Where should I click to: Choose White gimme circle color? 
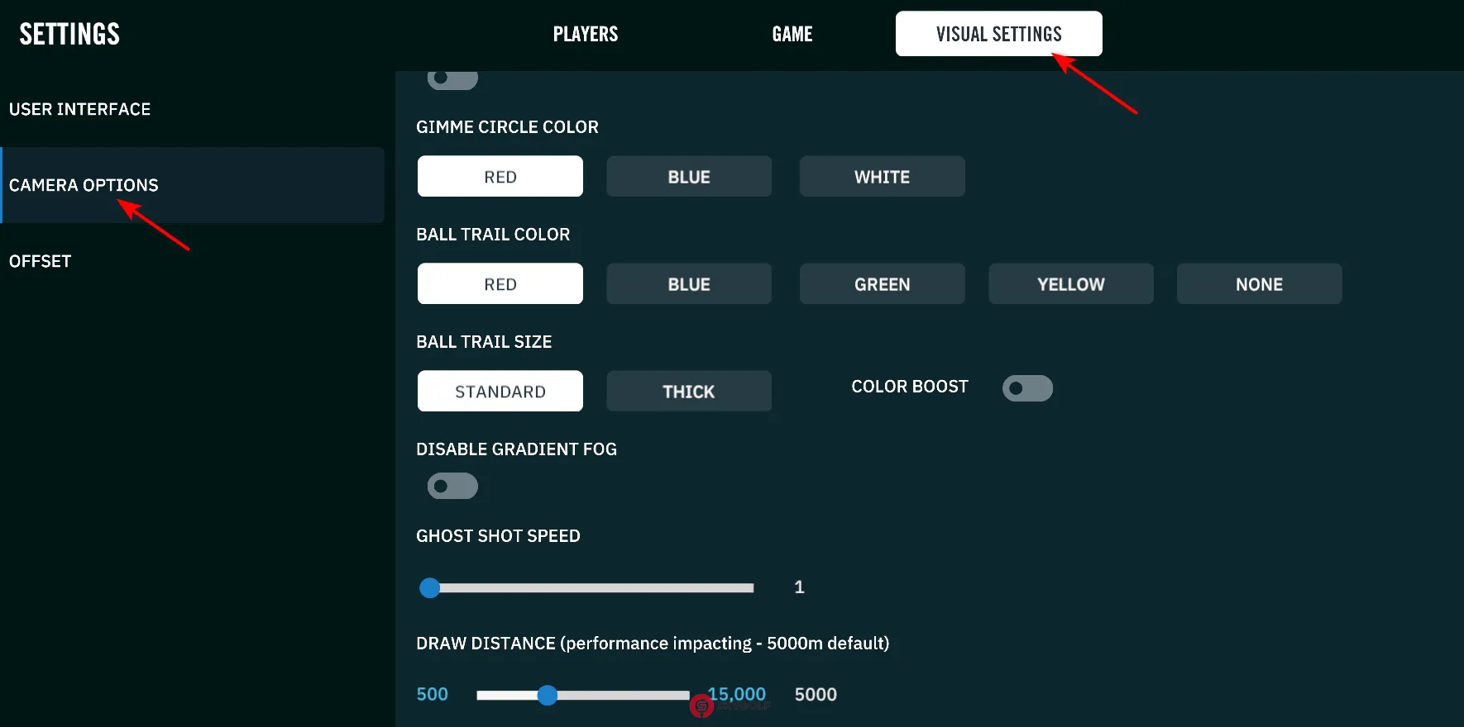click(882, 177)
